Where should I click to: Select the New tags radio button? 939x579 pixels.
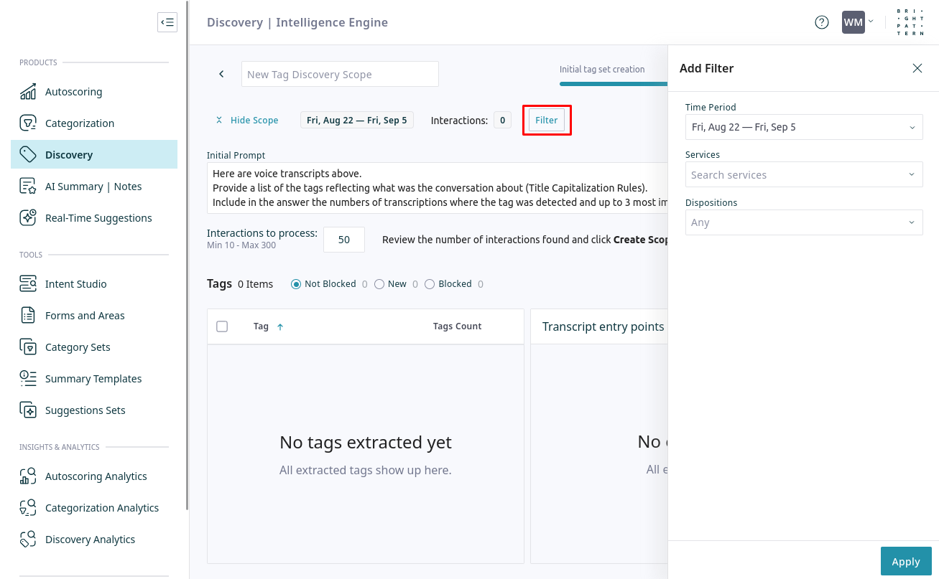coord(379,284)
